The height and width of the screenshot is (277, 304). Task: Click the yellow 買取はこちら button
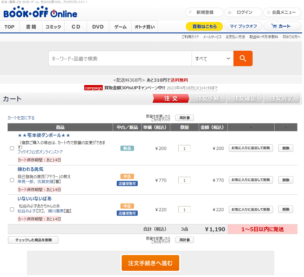[x=204, y=26]
